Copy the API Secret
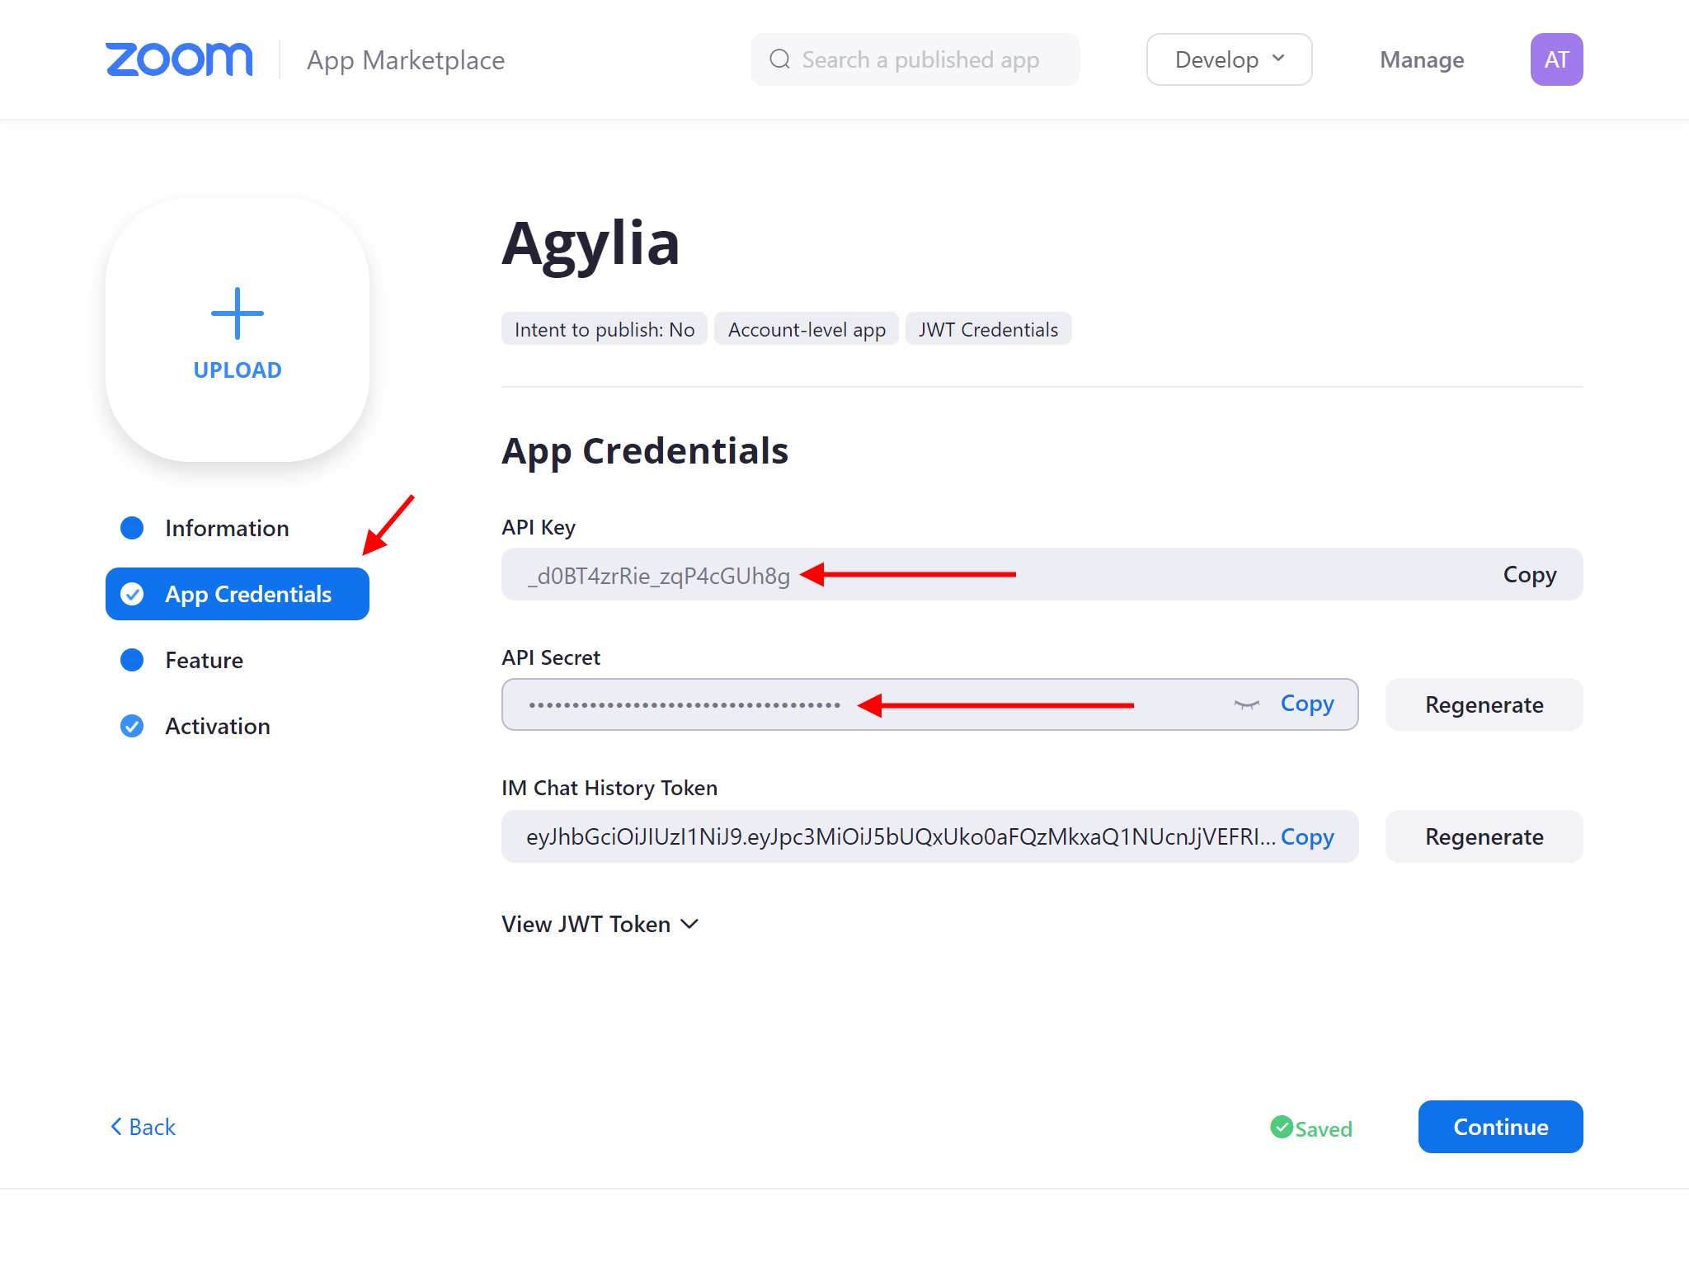The image size is (1689, 1267). (x=1307, y=704)
